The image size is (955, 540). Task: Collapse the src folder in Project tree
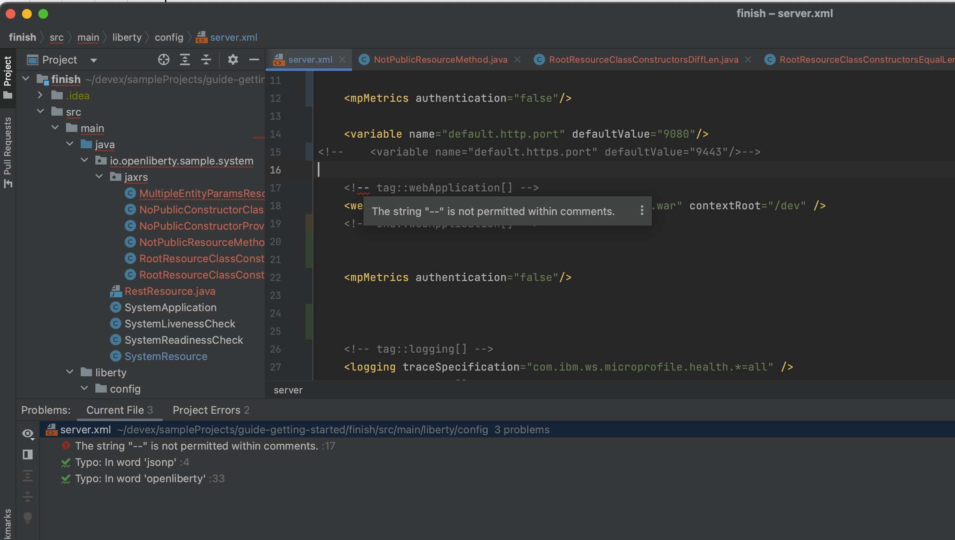(40, 111)
